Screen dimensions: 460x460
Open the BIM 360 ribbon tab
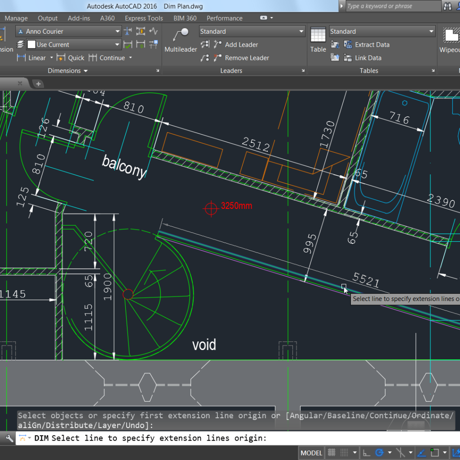click(185, 18)
